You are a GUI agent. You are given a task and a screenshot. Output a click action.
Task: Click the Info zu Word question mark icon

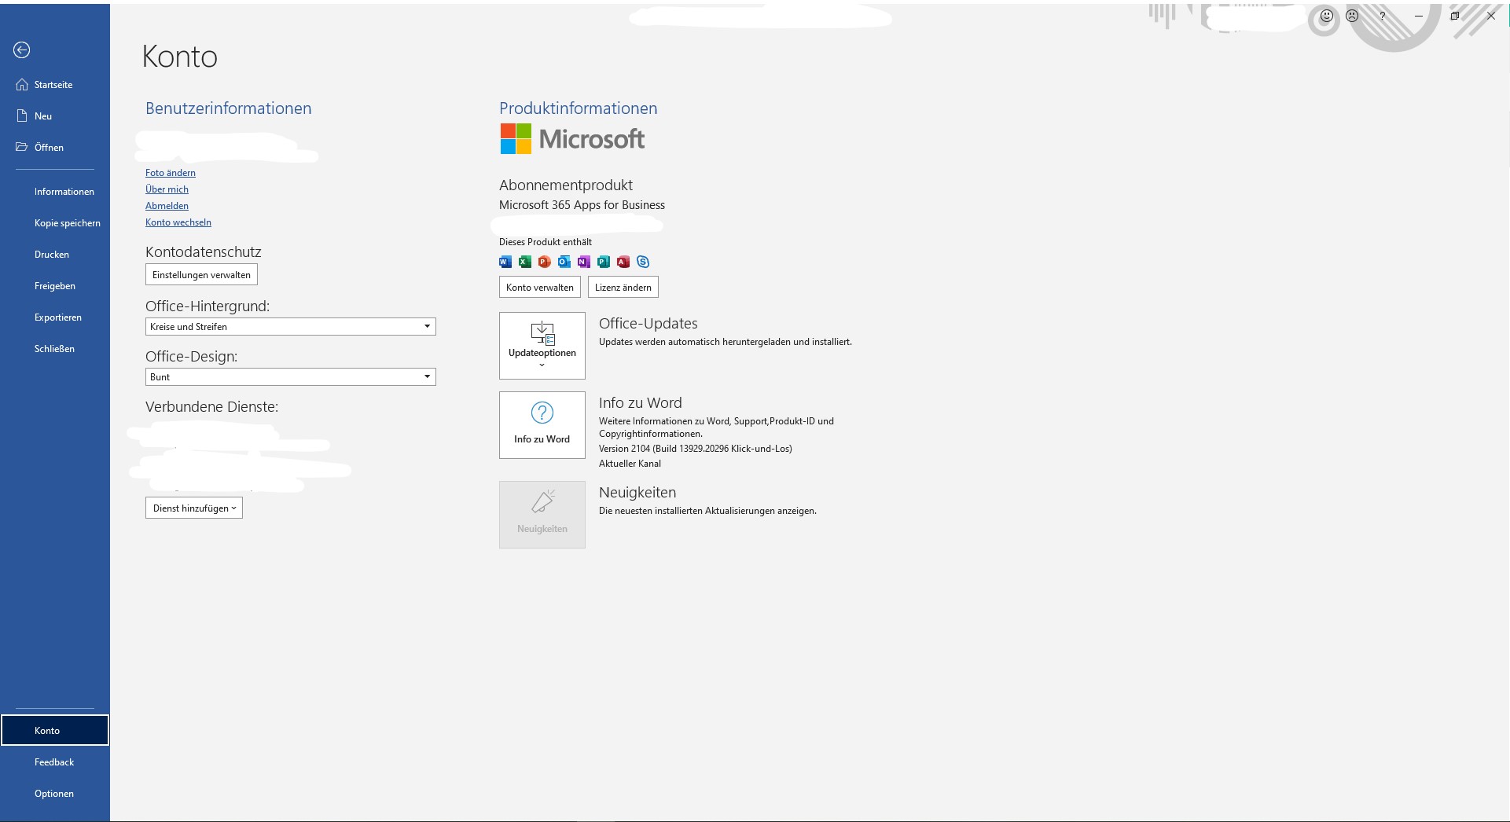coord(542,412)
